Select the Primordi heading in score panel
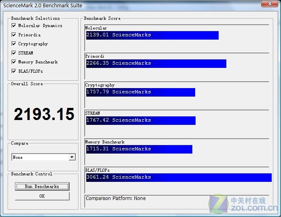 [95, 56]
